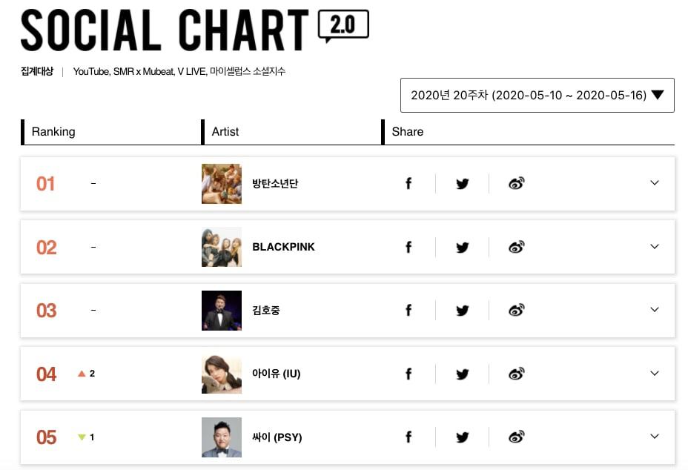Share BLACKPINK on Facebook

[x=408, y=247]
